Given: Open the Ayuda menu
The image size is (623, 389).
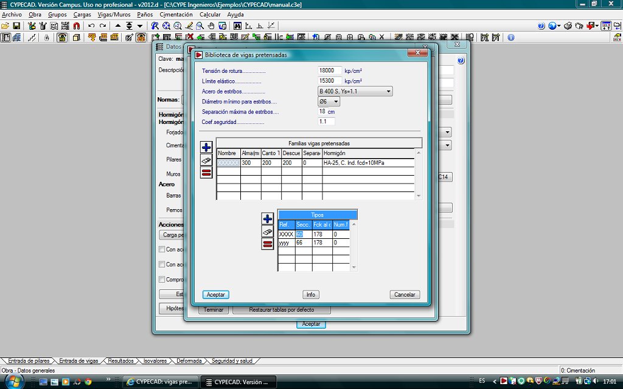Looking at the screenshot, I should tap(235, 15).
